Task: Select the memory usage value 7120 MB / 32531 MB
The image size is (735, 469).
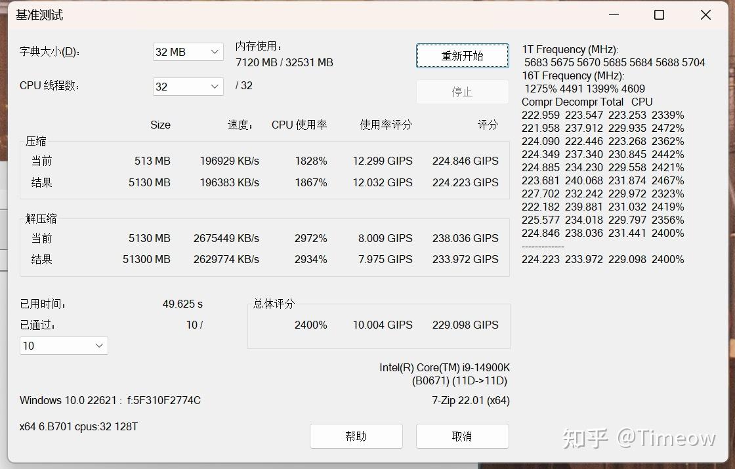Action: click(x=285, y=63)
